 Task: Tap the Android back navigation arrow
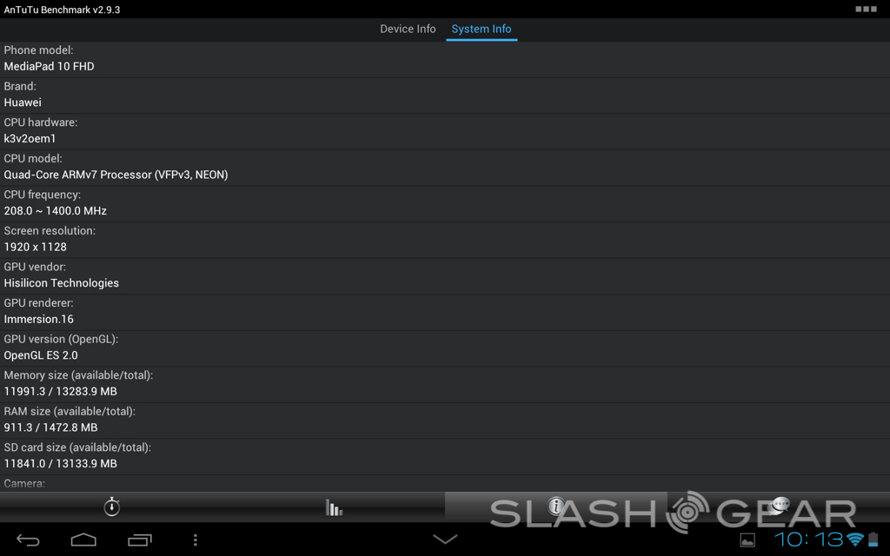point(28,539)
